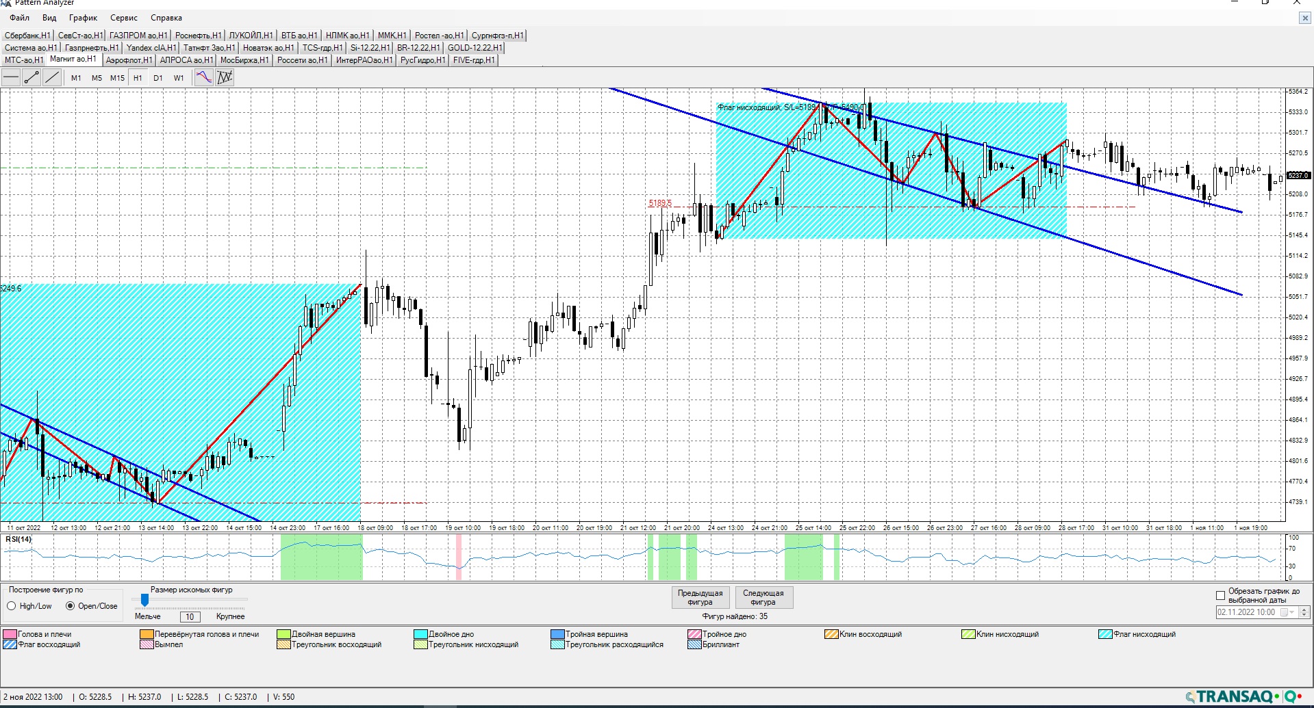Open the МосБиржа,H1 tab
Screen dimensions: 1314x708
244,60
